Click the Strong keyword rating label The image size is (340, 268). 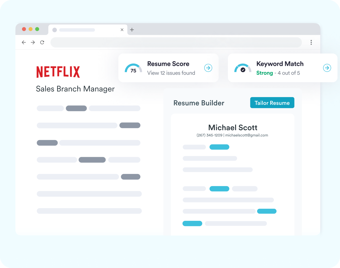265,73
